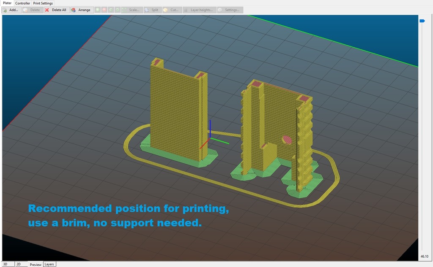
Task: Click the Arrange objects button
Action: pyautogui.click(x=81, y=10)
